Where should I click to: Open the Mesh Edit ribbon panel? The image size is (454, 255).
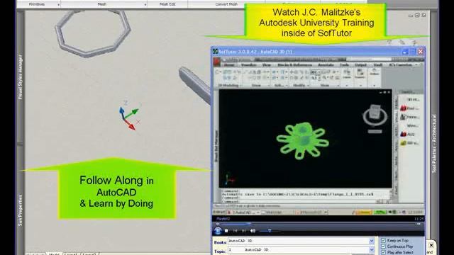coord(167,4)
